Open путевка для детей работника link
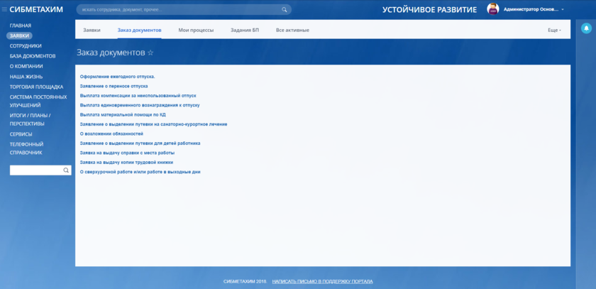 coord(140,143)
